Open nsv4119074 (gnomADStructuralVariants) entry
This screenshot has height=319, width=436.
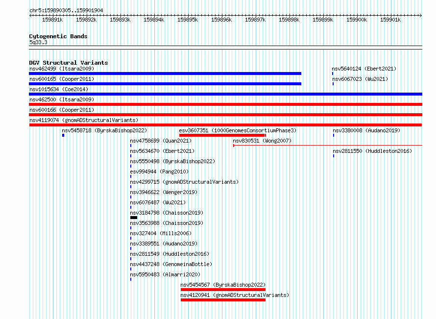coord(84,120)
